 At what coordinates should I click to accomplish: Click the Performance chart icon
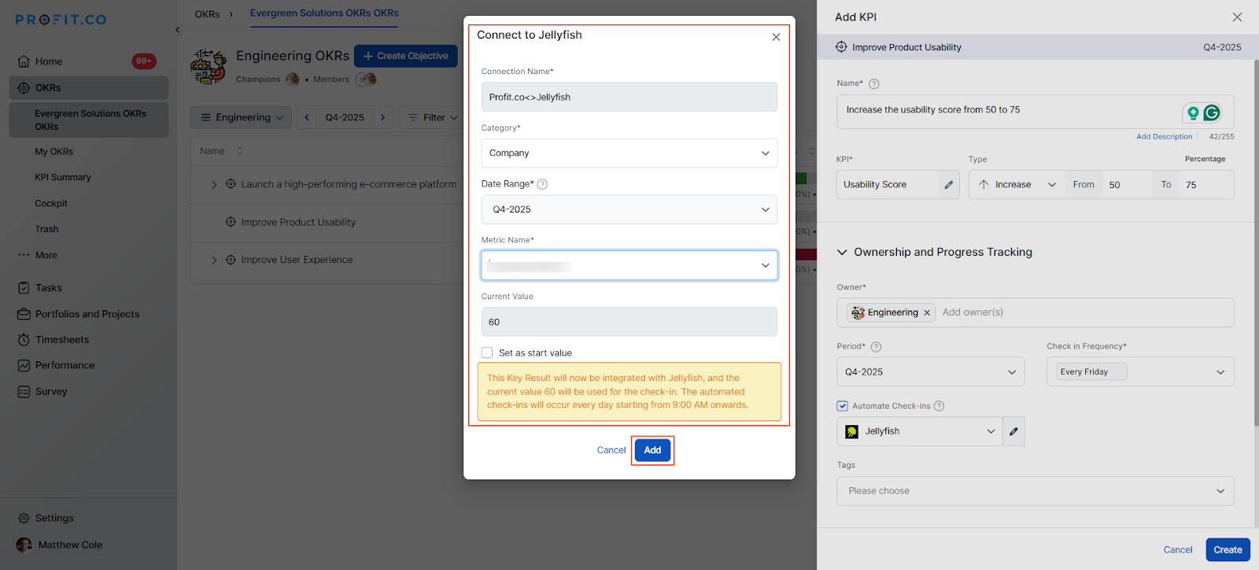point(24,365)
